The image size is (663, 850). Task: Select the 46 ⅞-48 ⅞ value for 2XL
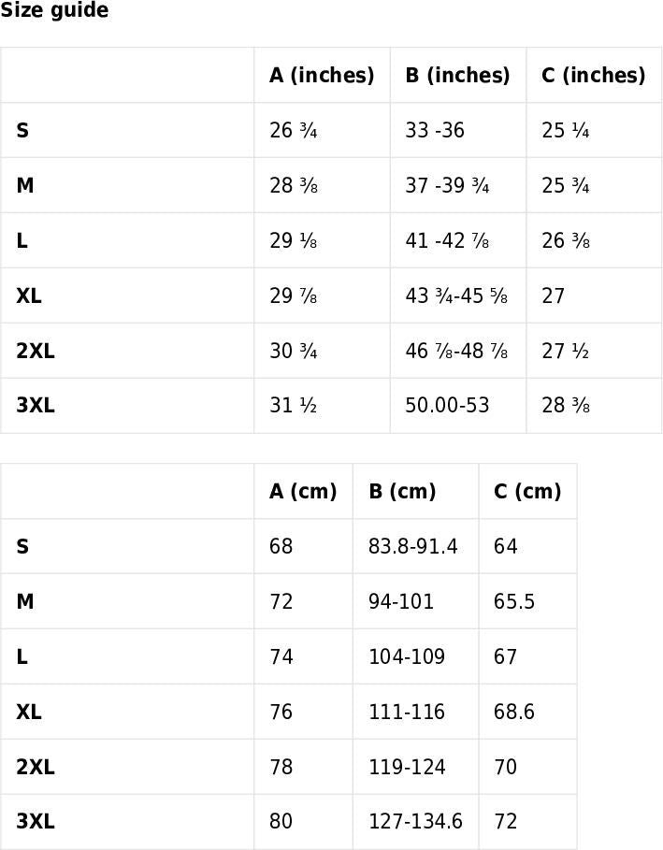click(456, 351)
